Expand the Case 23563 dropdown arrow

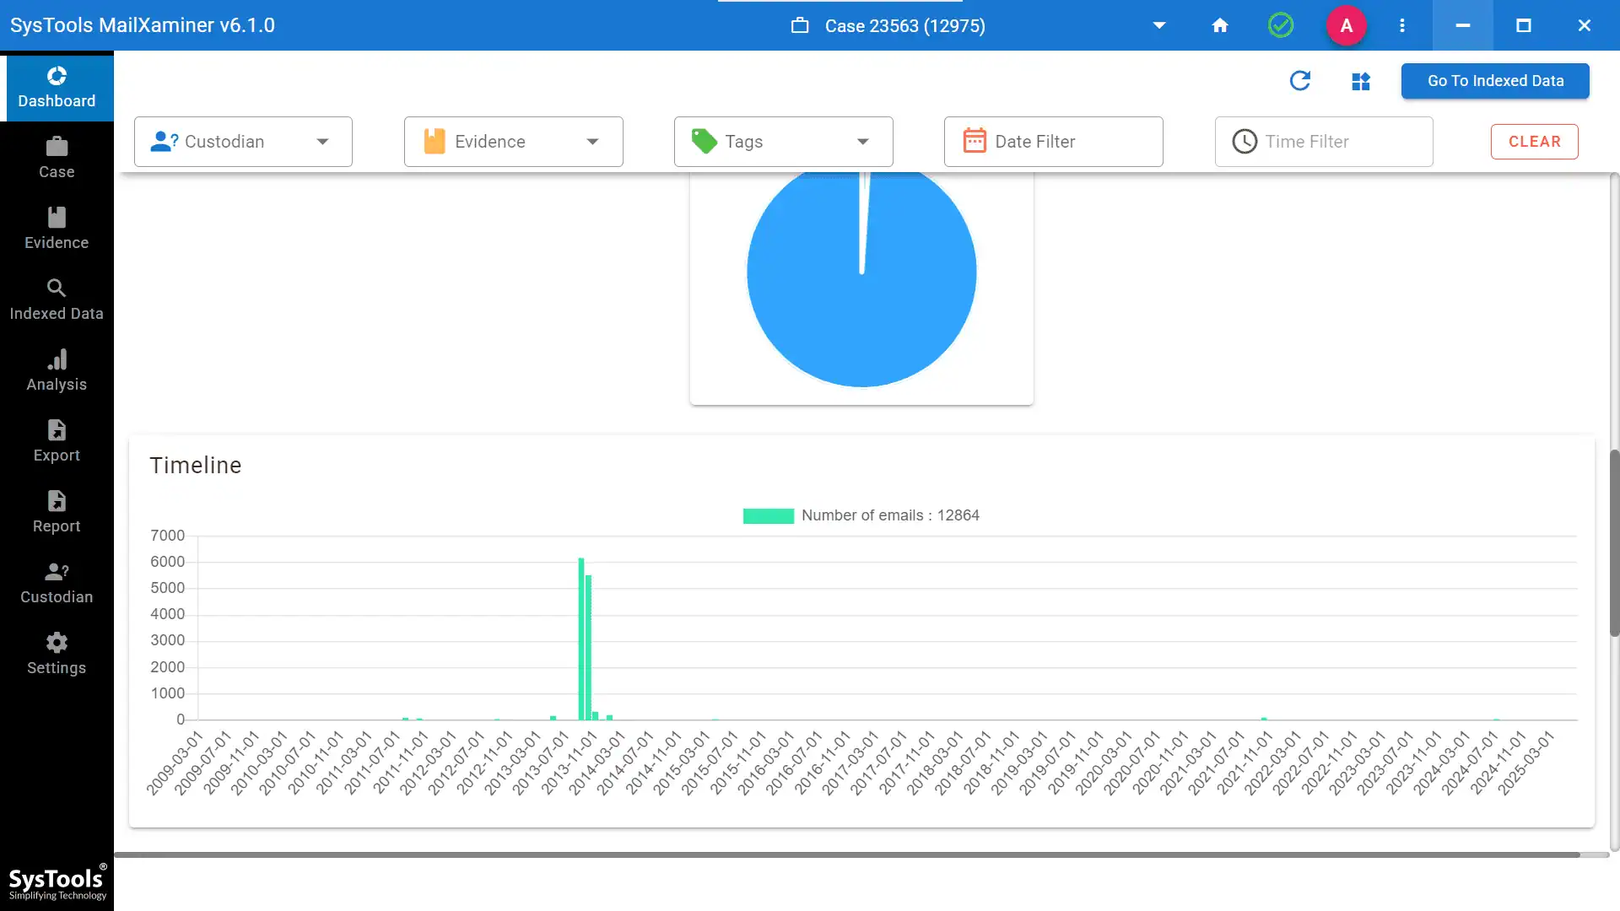tap(1159, 25)
